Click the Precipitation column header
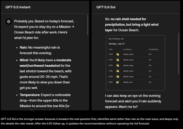 (153, 49)
